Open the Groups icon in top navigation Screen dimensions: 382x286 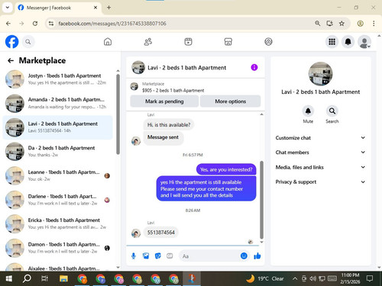pyautogui.click(x=268, y=42)
